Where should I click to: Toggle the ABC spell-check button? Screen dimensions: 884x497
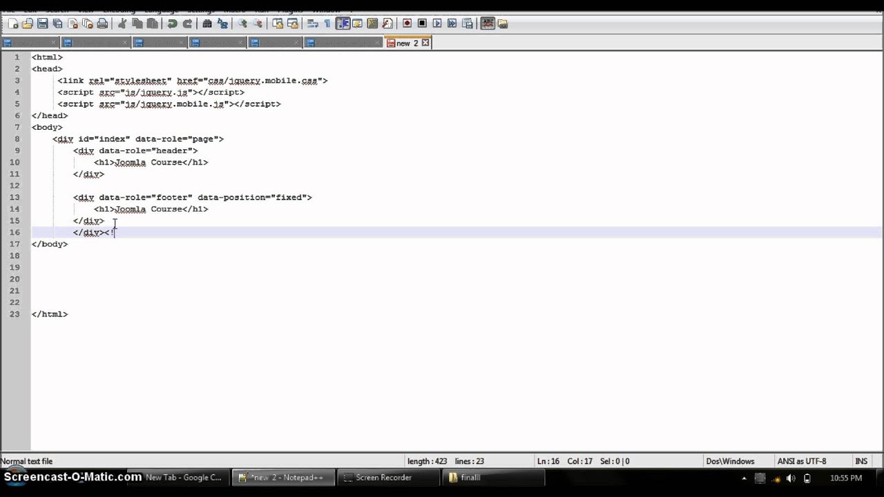point(488,23)
